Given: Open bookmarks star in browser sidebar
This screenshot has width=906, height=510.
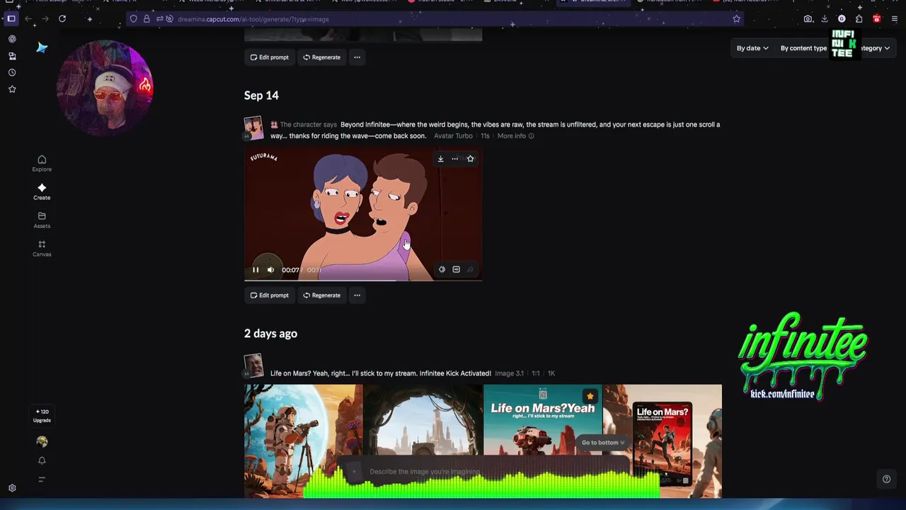Looking at the screenshot, I should point(12,89).
